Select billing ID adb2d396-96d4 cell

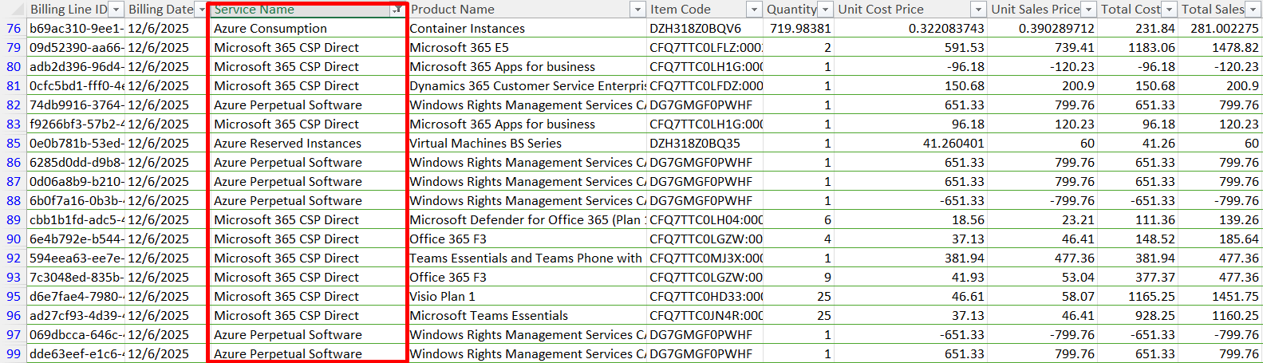(77, 67)
